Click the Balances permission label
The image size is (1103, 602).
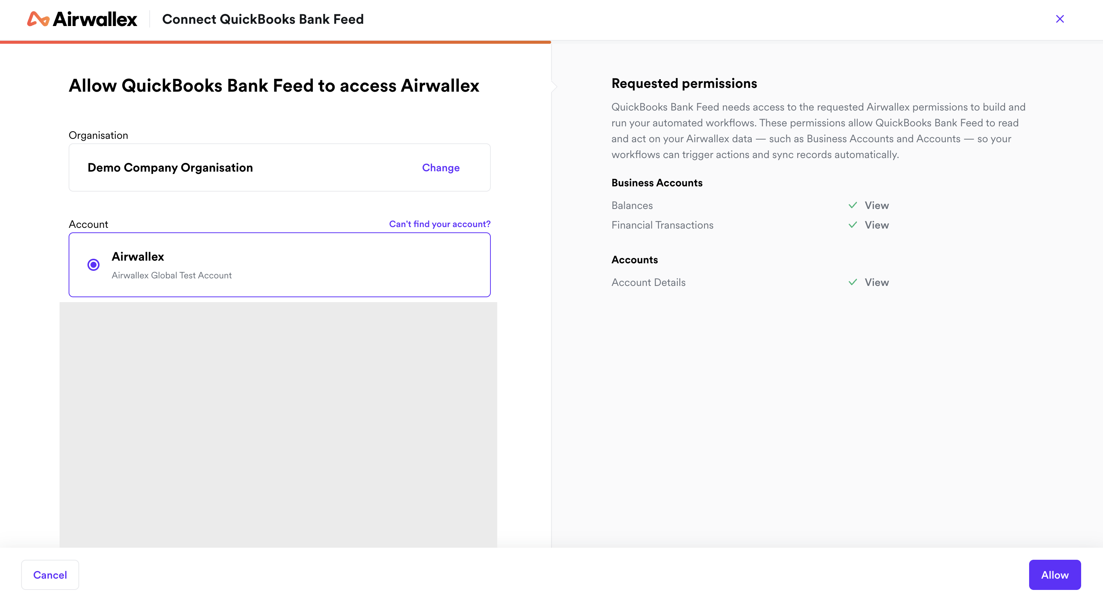(632, 206)
